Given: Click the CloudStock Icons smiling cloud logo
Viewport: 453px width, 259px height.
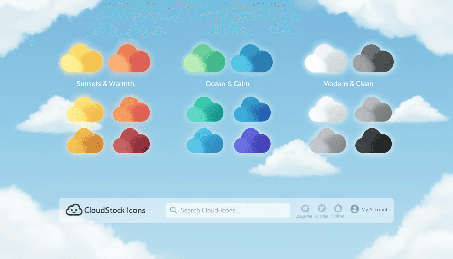Looking at the screenshot, I should point(74,210).
